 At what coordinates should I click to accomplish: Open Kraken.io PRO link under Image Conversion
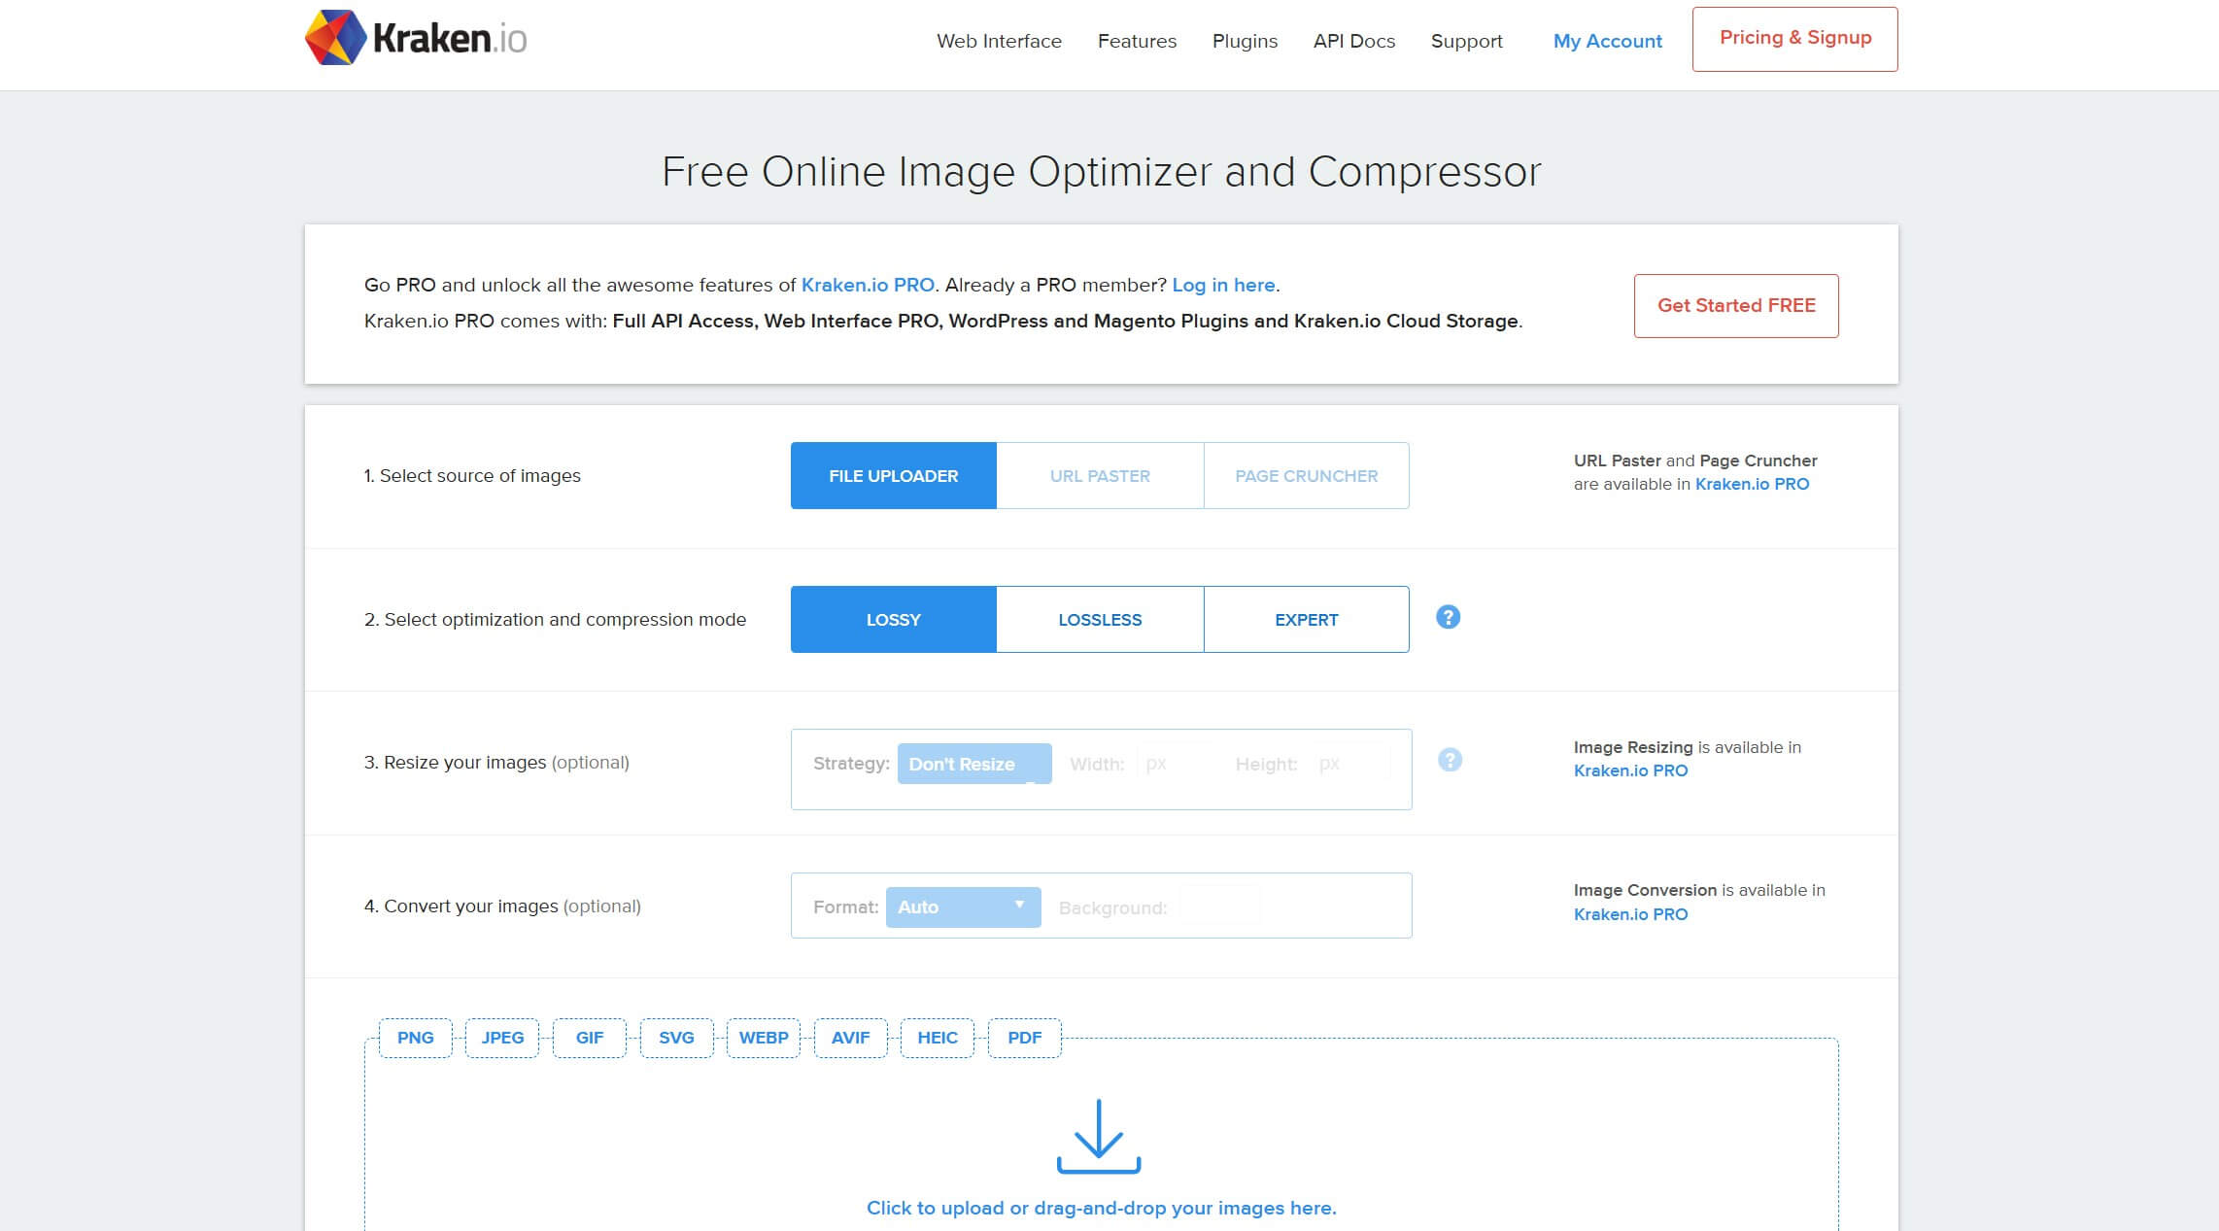coord(1630,914)
